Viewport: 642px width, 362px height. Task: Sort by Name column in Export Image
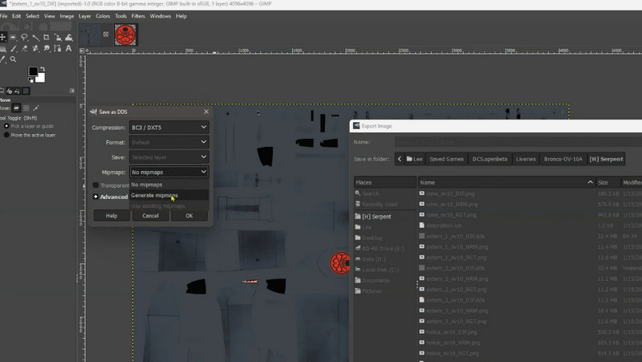506,182
